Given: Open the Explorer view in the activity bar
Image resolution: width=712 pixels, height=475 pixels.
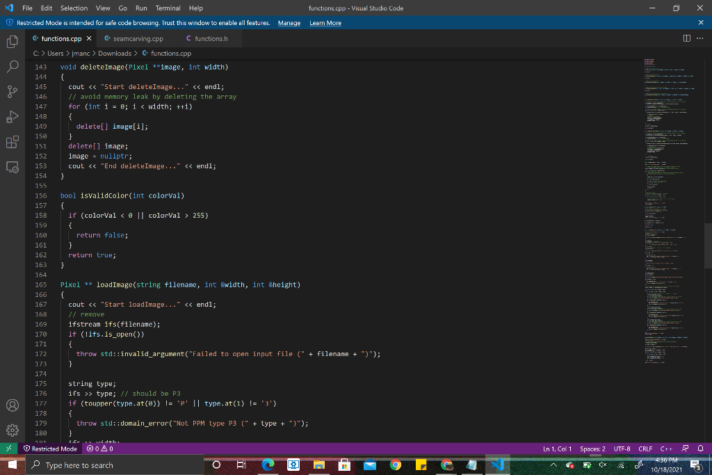Looking at the screenshot, I should pyautogui.click(x=11, y=42).
